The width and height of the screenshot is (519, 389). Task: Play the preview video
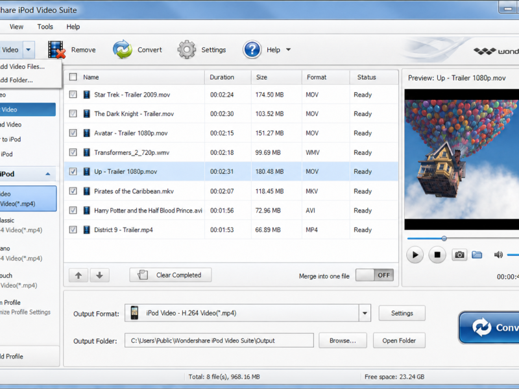(415, 255)
